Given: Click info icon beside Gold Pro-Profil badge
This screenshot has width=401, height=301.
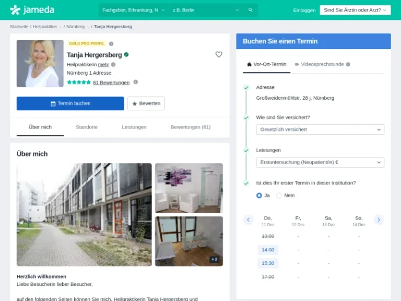Looking at the screenshot, I should coord(111,44).
